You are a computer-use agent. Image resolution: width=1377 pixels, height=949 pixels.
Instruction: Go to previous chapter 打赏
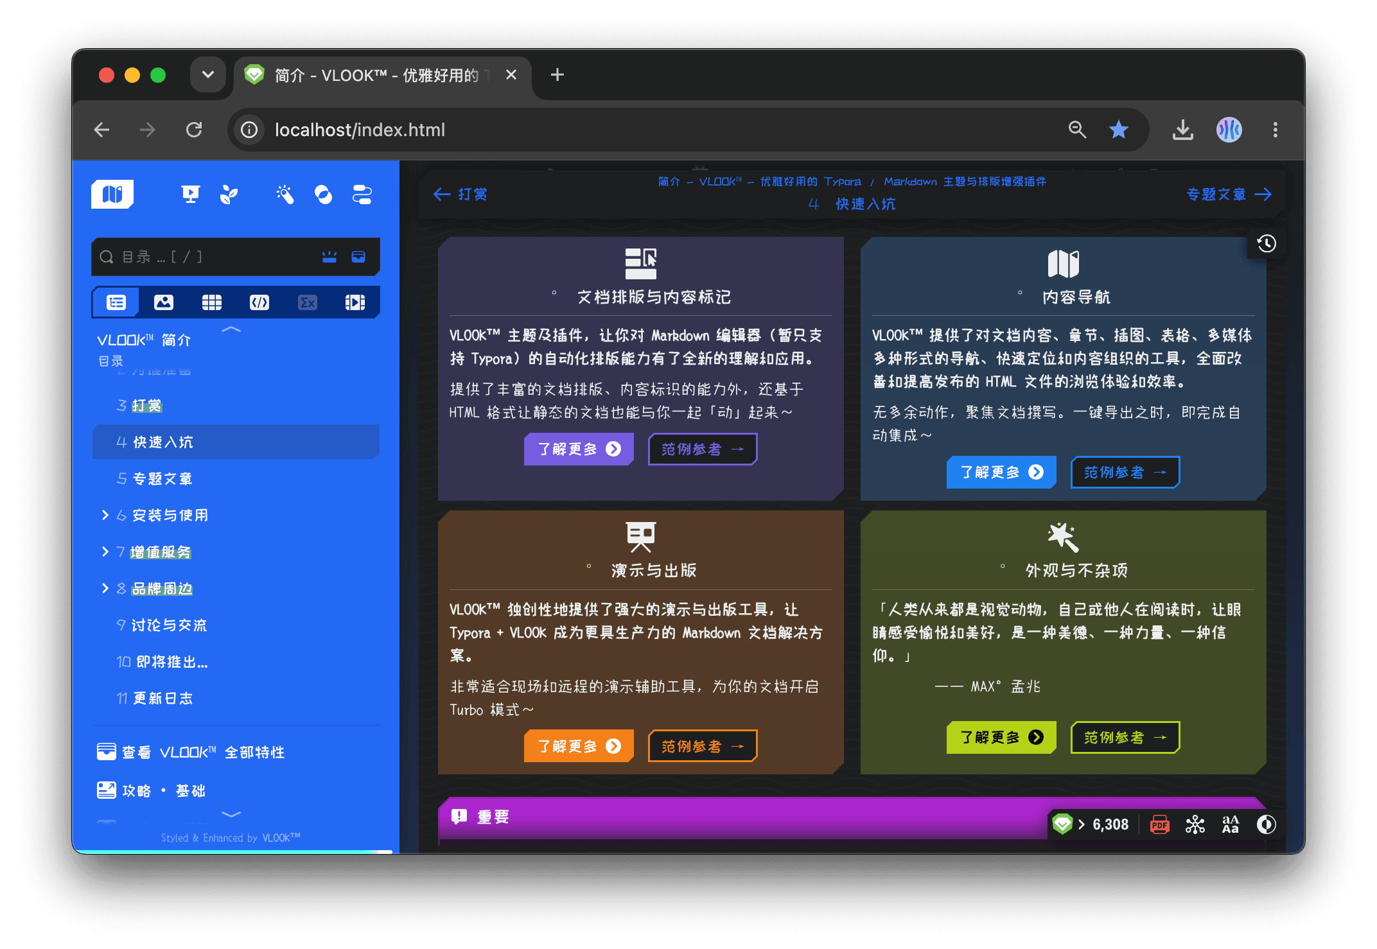pyautogui.click(x=460, y=194)
